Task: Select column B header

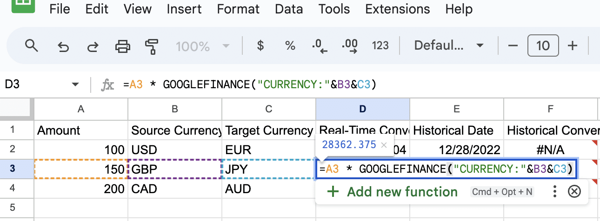Action: pyautogui.click(x=175, y=109)
